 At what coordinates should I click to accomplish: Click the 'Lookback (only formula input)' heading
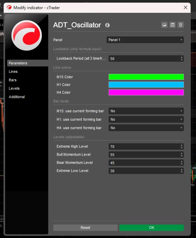coord(77,49)
